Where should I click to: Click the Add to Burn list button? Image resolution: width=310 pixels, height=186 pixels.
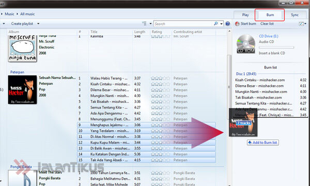[x=263, y=143]
